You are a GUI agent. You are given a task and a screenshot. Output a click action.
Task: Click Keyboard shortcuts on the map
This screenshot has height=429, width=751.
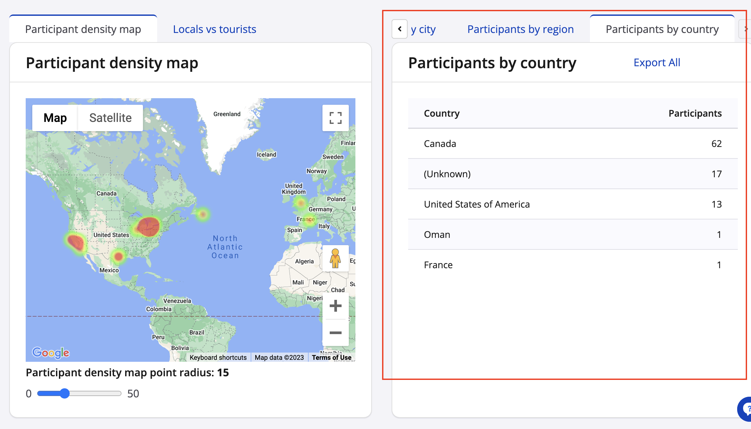point(218,357)
